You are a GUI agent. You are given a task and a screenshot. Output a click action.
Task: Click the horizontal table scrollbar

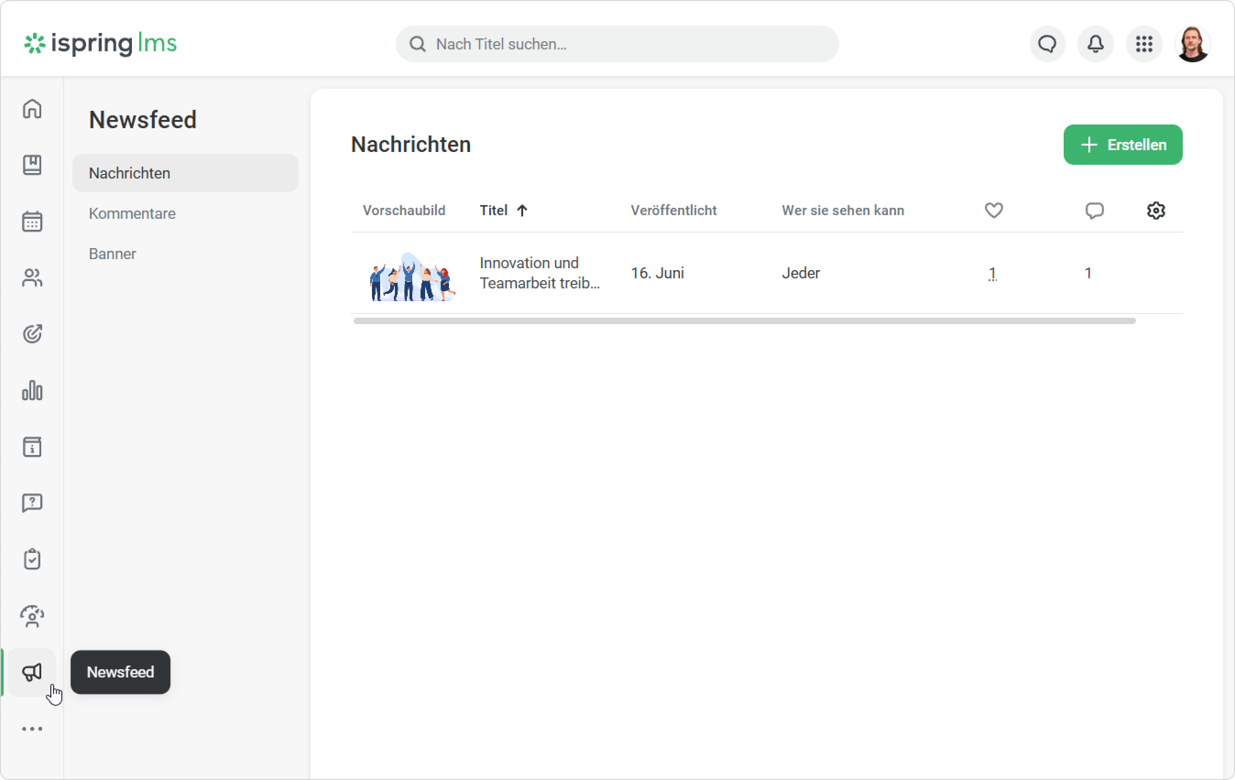click(744, 321)
